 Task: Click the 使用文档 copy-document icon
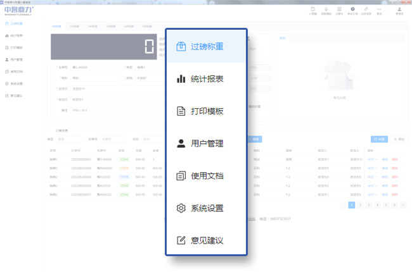[x=181, y=176]
